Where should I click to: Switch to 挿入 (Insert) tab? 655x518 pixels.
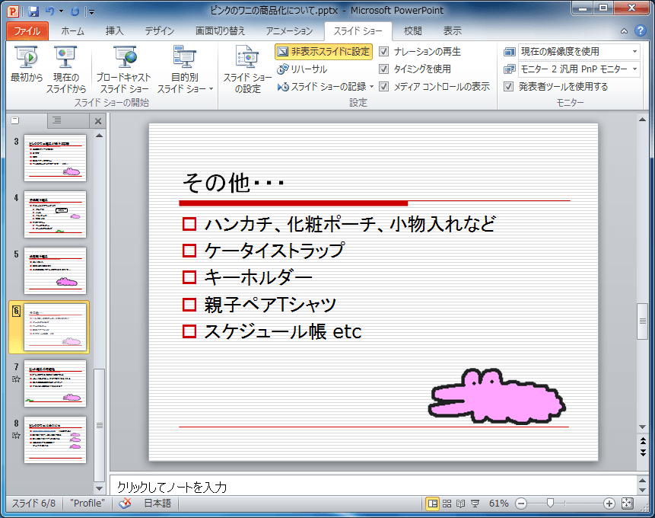[114, 31]
